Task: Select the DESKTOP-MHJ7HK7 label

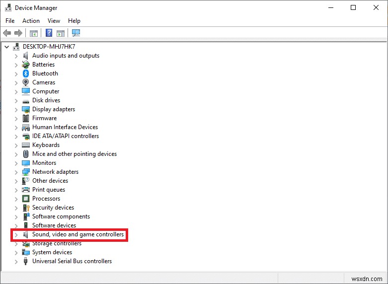Action: click(x=49, y=47)
